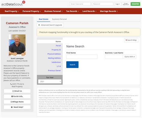Click the Scott Lavergne name text
Image resolution: width=142 pixels, height=118 pixels.
[17, 58]
